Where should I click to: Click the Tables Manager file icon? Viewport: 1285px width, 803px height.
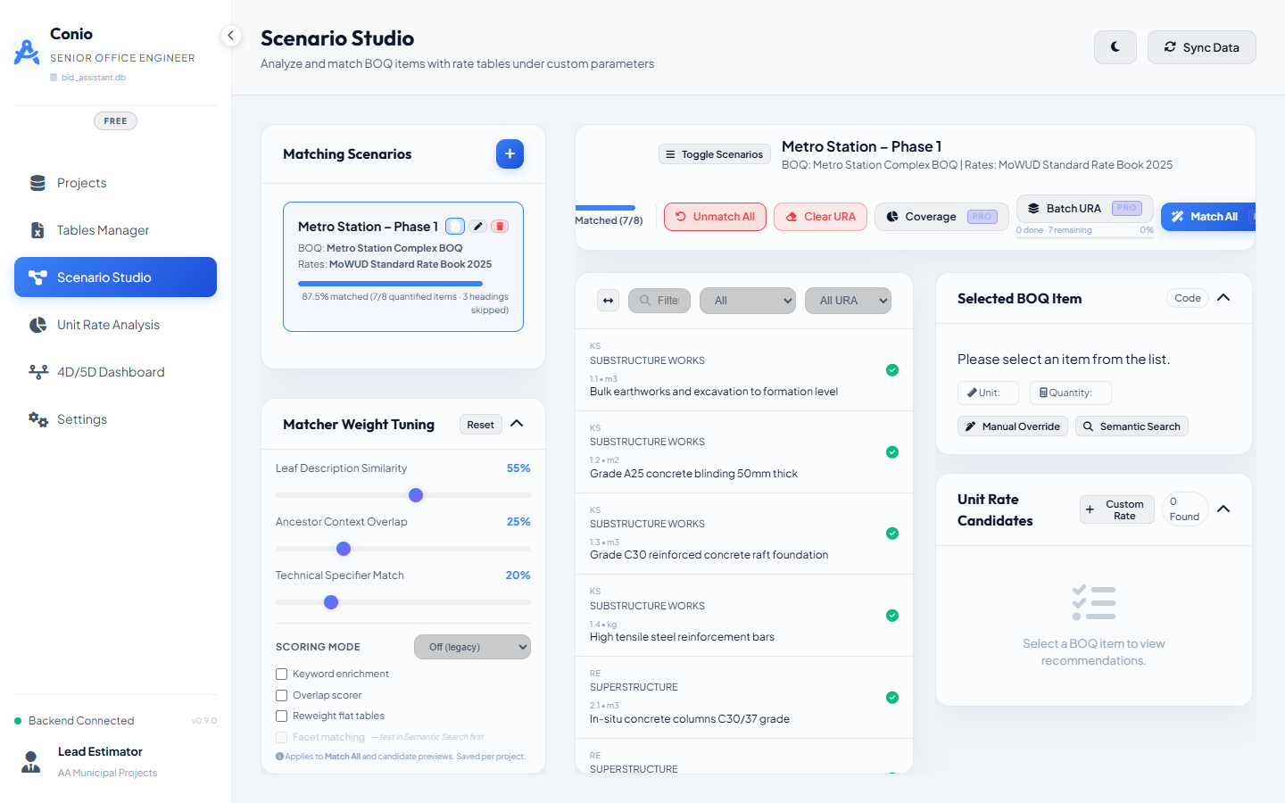(x=37, y=230)
